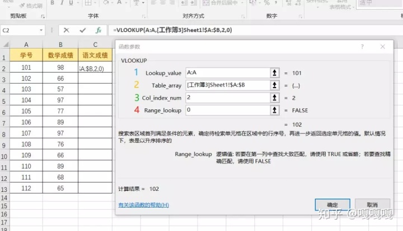This screenshot has width=403, height=231.
Task: Center cell text horizontally
Action: tap(163, 3)
